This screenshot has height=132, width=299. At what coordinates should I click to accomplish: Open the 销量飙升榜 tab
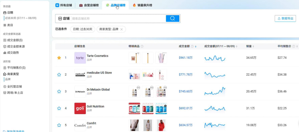(143, 5)
